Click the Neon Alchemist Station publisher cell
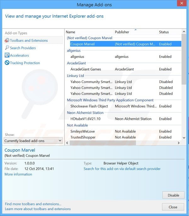This screenshot has height=216, width=189. [133, 119]
